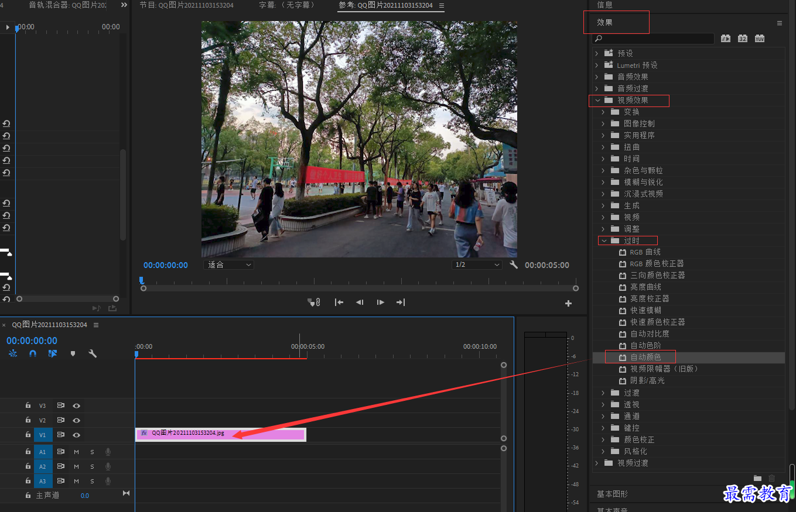Click the new custom bin folder icon
Viewport: 796px width, 512px height.
point(757,478)
